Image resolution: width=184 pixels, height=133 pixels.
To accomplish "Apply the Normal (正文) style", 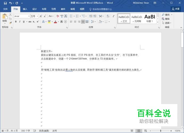I will 124,19.
